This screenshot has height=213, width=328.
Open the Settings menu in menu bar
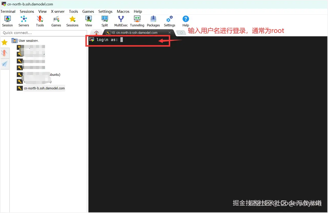pyautogui.click(x=105, y=12)
